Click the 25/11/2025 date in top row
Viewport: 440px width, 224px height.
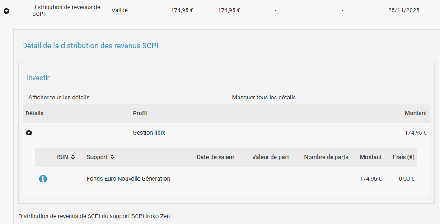click(403, 10)
